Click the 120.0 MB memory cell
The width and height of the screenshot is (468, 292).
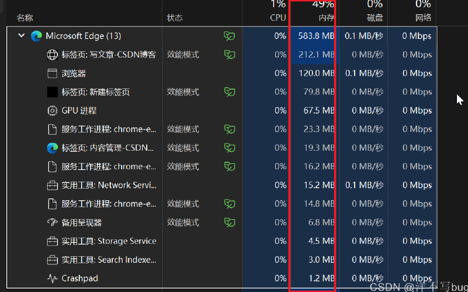coord(316,74)
